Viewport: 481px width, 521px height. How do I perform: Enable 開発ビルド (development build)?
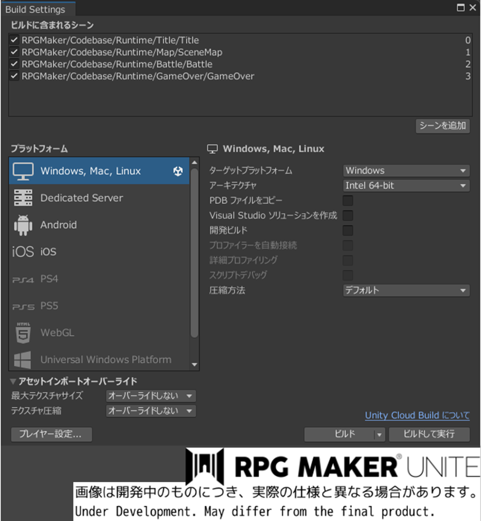(347, 230)
